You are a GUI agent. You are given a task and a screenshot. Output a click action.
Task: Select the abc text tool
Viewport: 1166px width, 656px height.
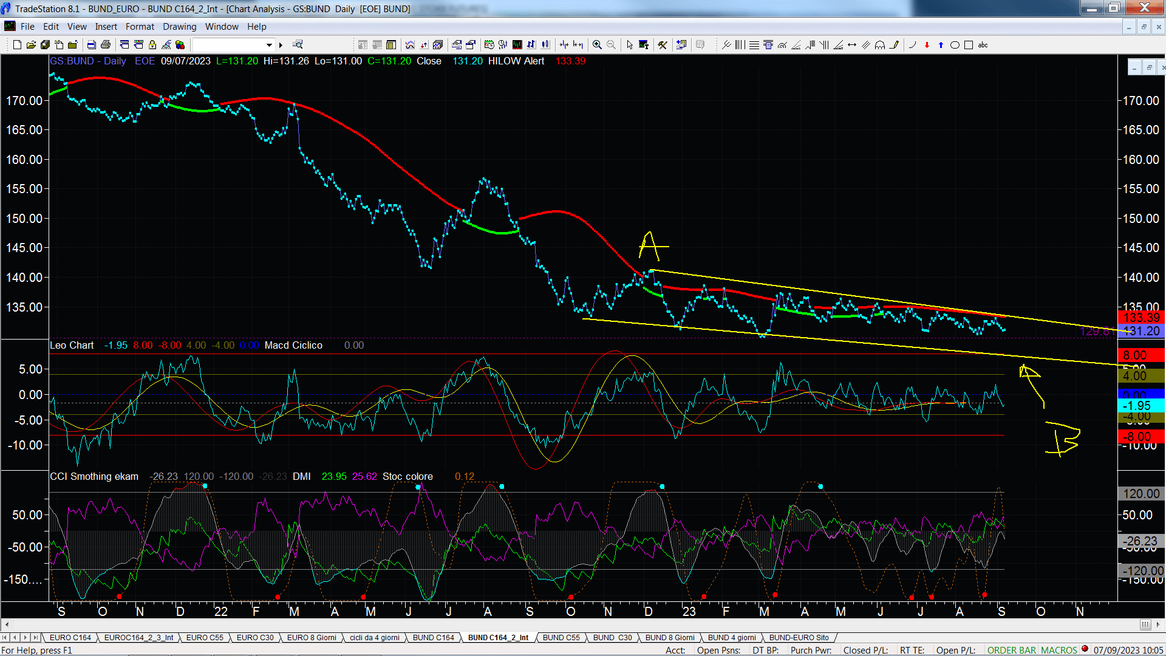983,45
